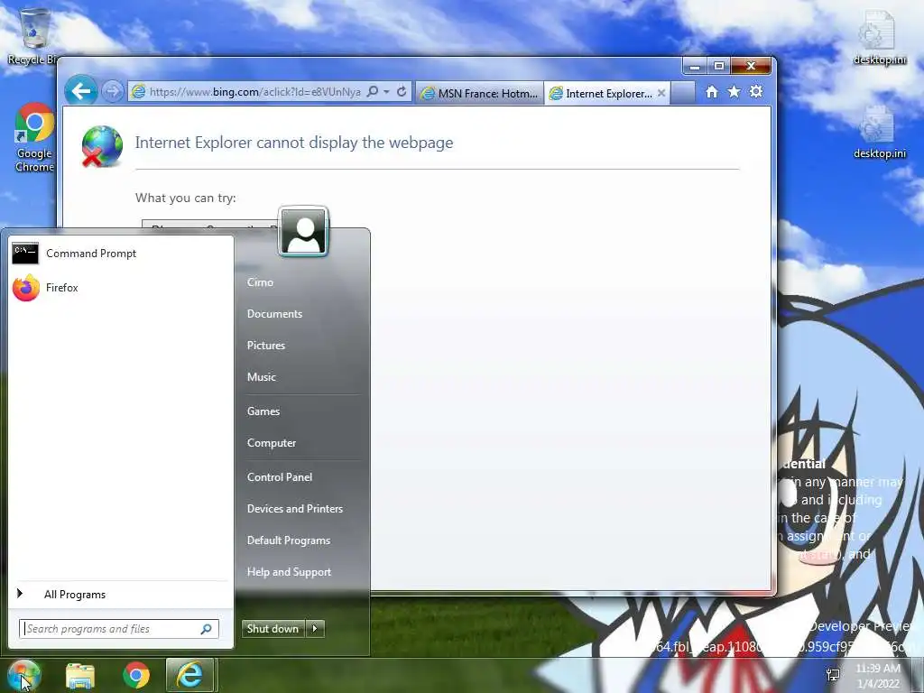Open Devices and Printers
924x693 pixels.
pos(295,509)
